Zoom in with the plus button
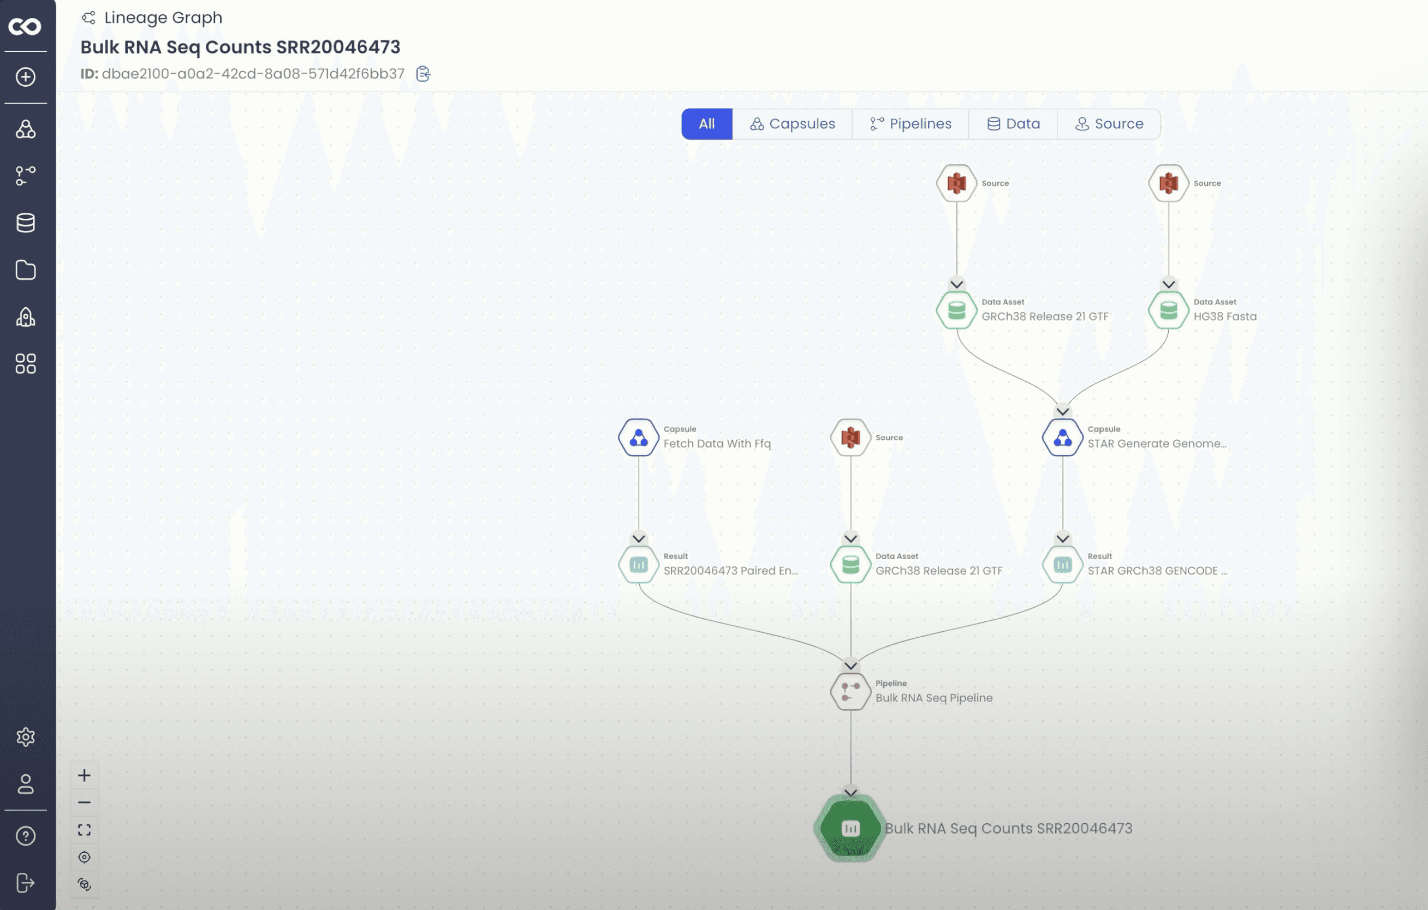Screen dimensions: 1428x910 (x=84, y=775)
